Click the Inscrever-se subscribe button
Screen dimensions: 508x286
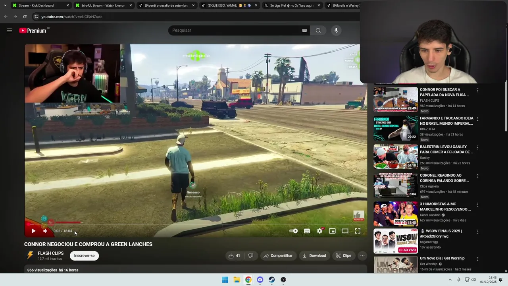click(x=84, y=256)
